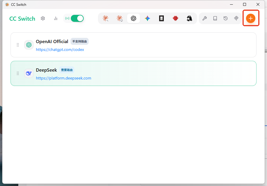Open the wrench tools icon
The image size is (267, 186).
coord(205,18)
